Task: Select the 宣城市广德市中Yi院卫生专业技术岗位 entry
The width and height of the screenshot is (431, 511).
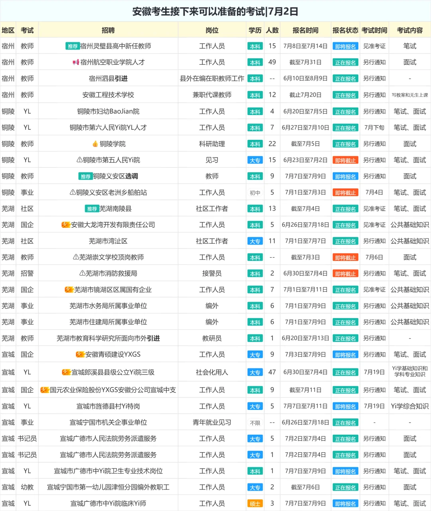Action: (108, 471)
